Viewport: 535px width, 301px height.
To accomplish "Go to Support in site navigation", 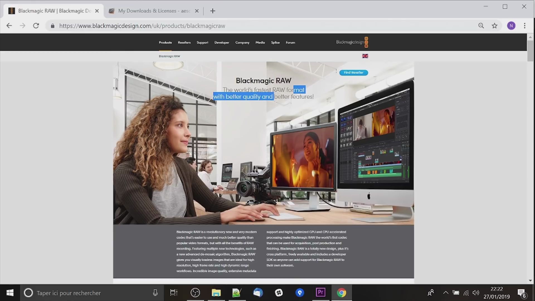I will click(x=202, y=42).
